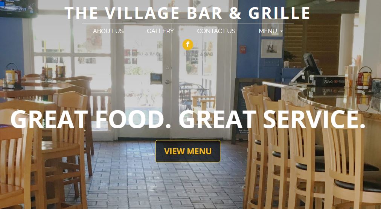This screenshot has width=381, height=209.
Task: Click The Village Bar & Grille site title
Action: click(187, 13)
